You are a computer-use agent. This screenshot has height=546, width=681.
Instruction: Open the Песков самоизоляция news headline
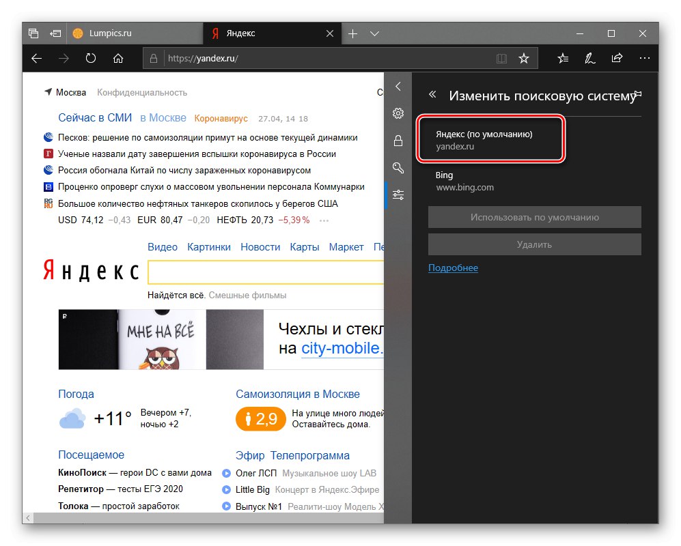pyautogui.click(x=208, y=138)
